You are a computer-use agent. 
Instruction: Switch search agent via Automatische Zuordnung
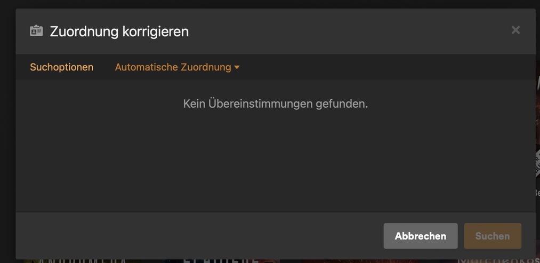177,67
